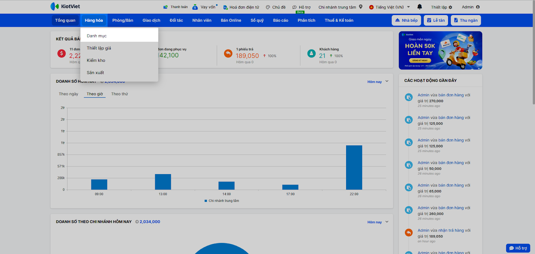Select Danh mục from Hàng hóa menu

pos(97,36)
